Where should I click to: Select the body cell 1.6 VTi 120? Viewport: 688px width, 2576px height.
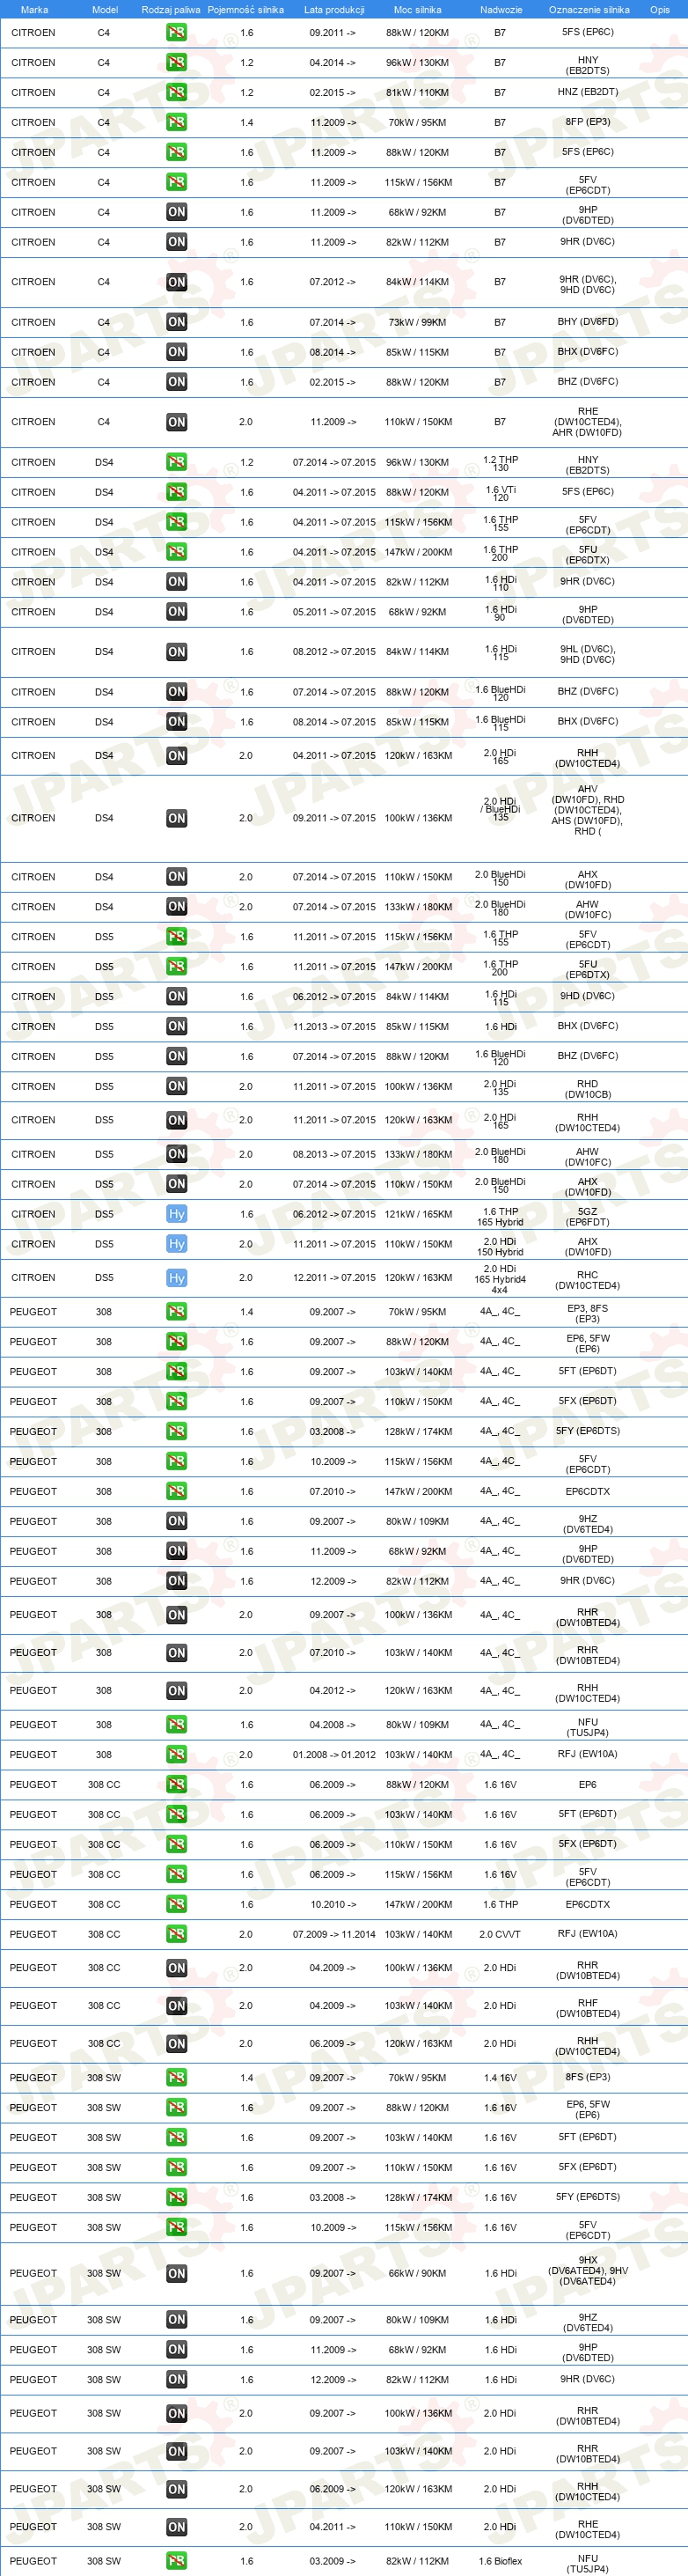tap(500, 494)
